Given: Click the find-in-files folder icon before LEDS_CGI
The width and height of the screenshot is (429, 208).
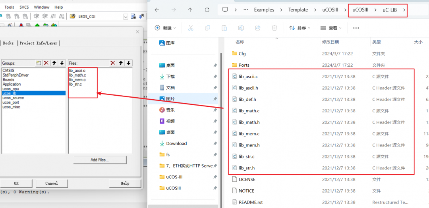Looking at the screenshot, I should [x=73, y=16].
